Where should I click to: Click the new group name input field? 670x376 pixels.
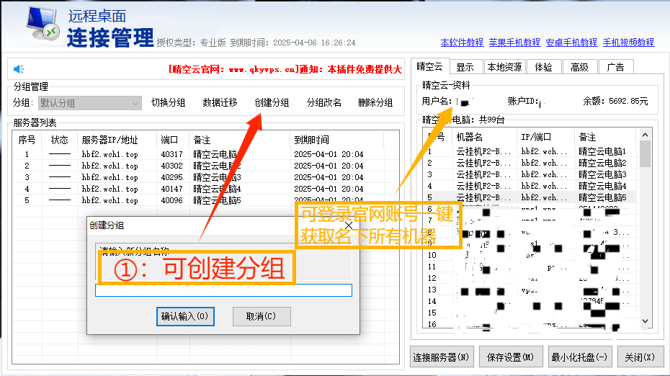pos(223,290)
